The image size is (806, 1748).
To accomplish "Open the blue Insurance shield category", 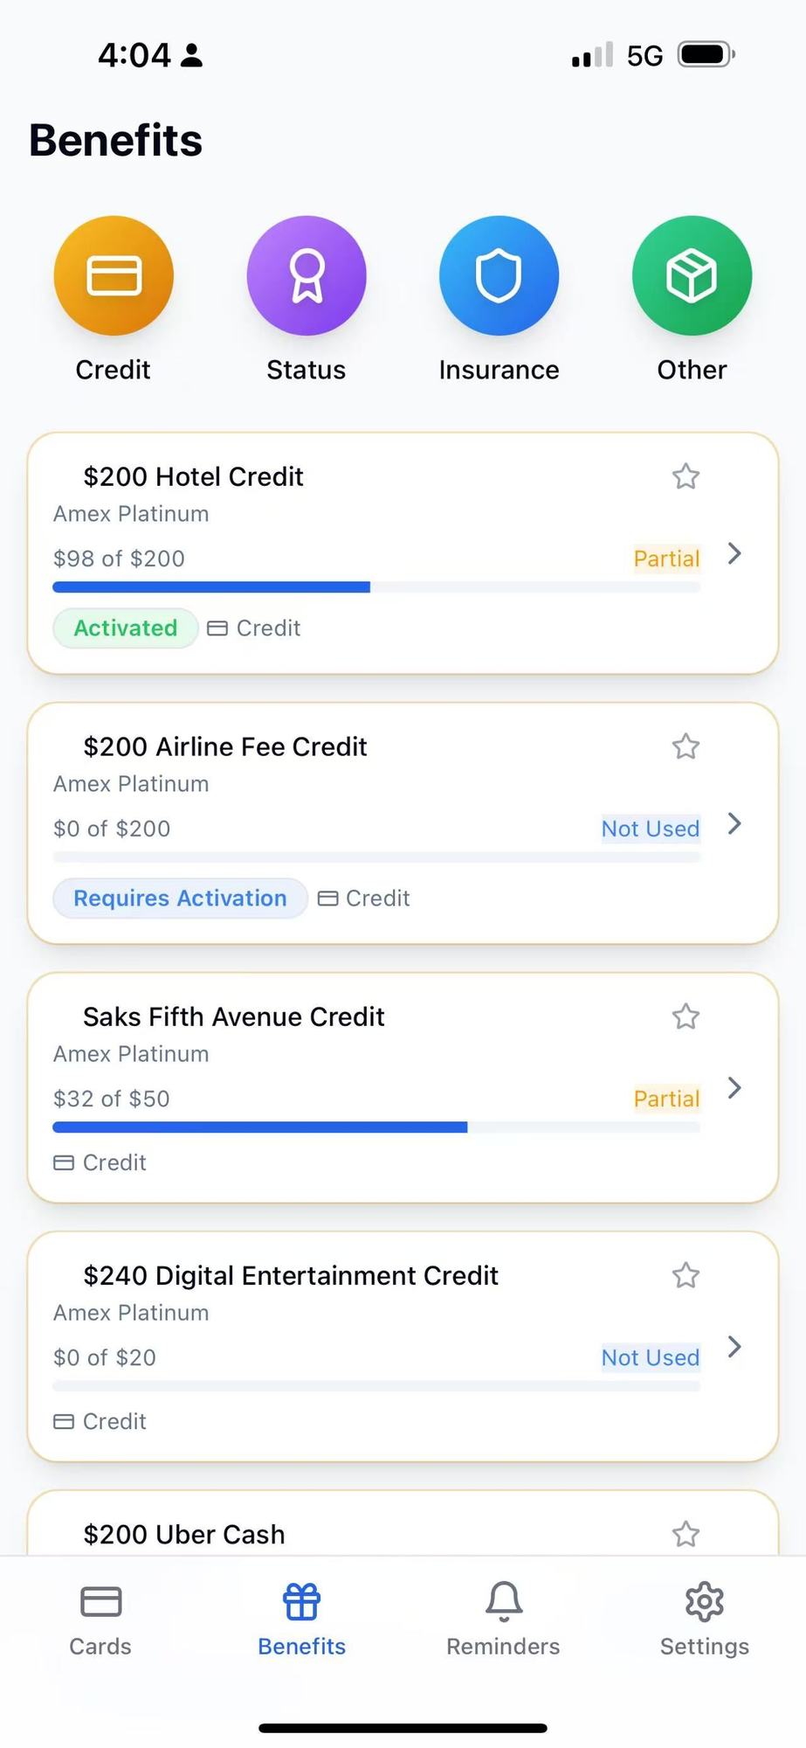I will (x=499, y=275).
